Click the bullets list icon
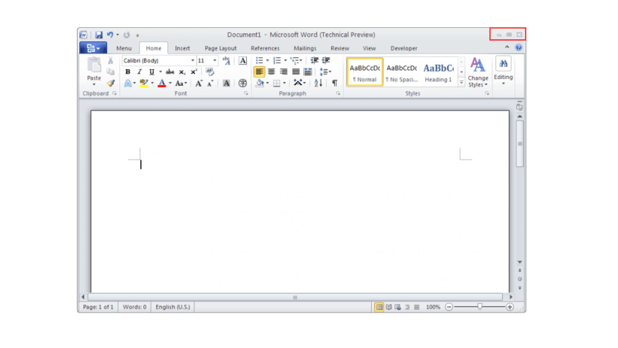Image resolution: width=618 pixels, height=348 pixels. click(259, 61)
